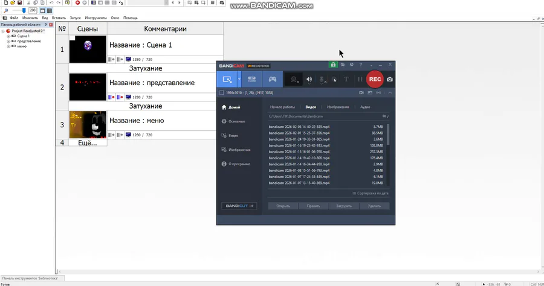Switch to Bandicam Начало работы tab

click(282, 107)
